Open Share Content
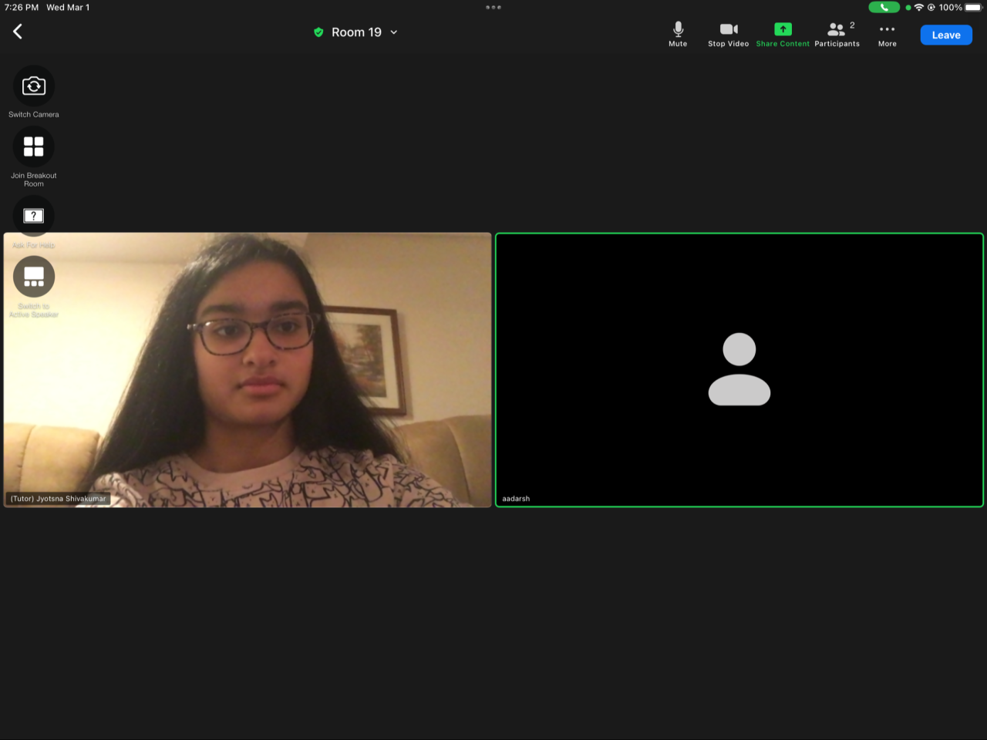Viewport: 987px width, 740px height. 783,35
